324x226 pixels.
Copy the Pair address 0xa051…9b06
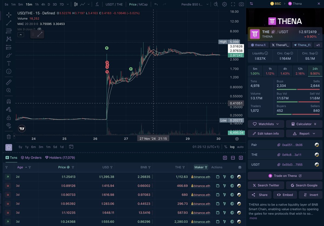[x=279, y=145]
